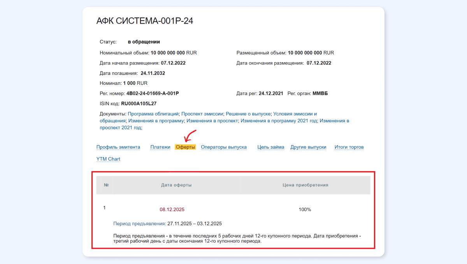Open Изменения в программу 2021 год link
This screenshot has height=264, width=467.
(x=279, y=121)
